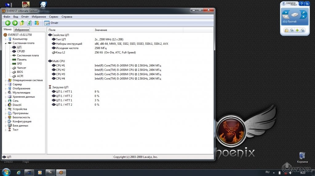The image size is (315, 176).
Task: Open the Вид menu
Action: [16, 17]
